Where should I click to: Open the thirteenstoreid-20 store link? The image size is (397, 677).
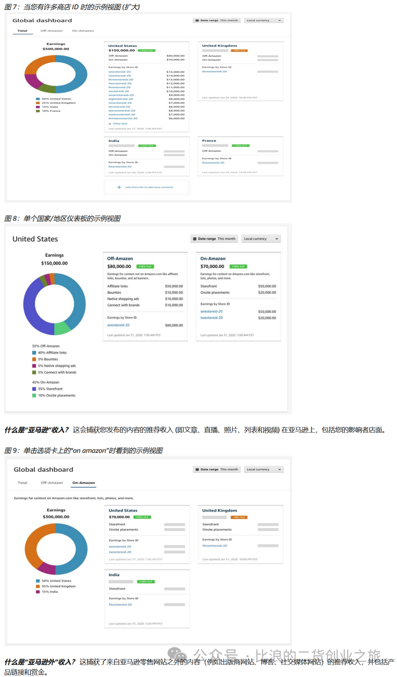[x=123, y=118]
